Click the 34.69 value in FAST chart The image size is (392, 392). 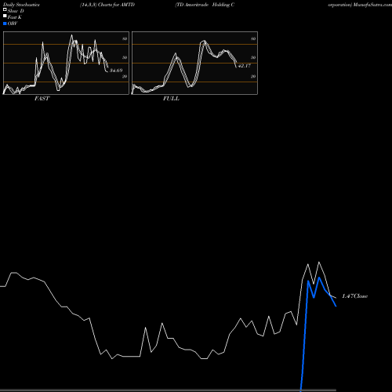tap(116, 71)
